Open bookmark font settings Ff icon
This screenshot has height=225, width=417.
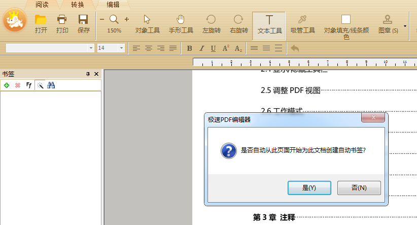tap(29, 85)
